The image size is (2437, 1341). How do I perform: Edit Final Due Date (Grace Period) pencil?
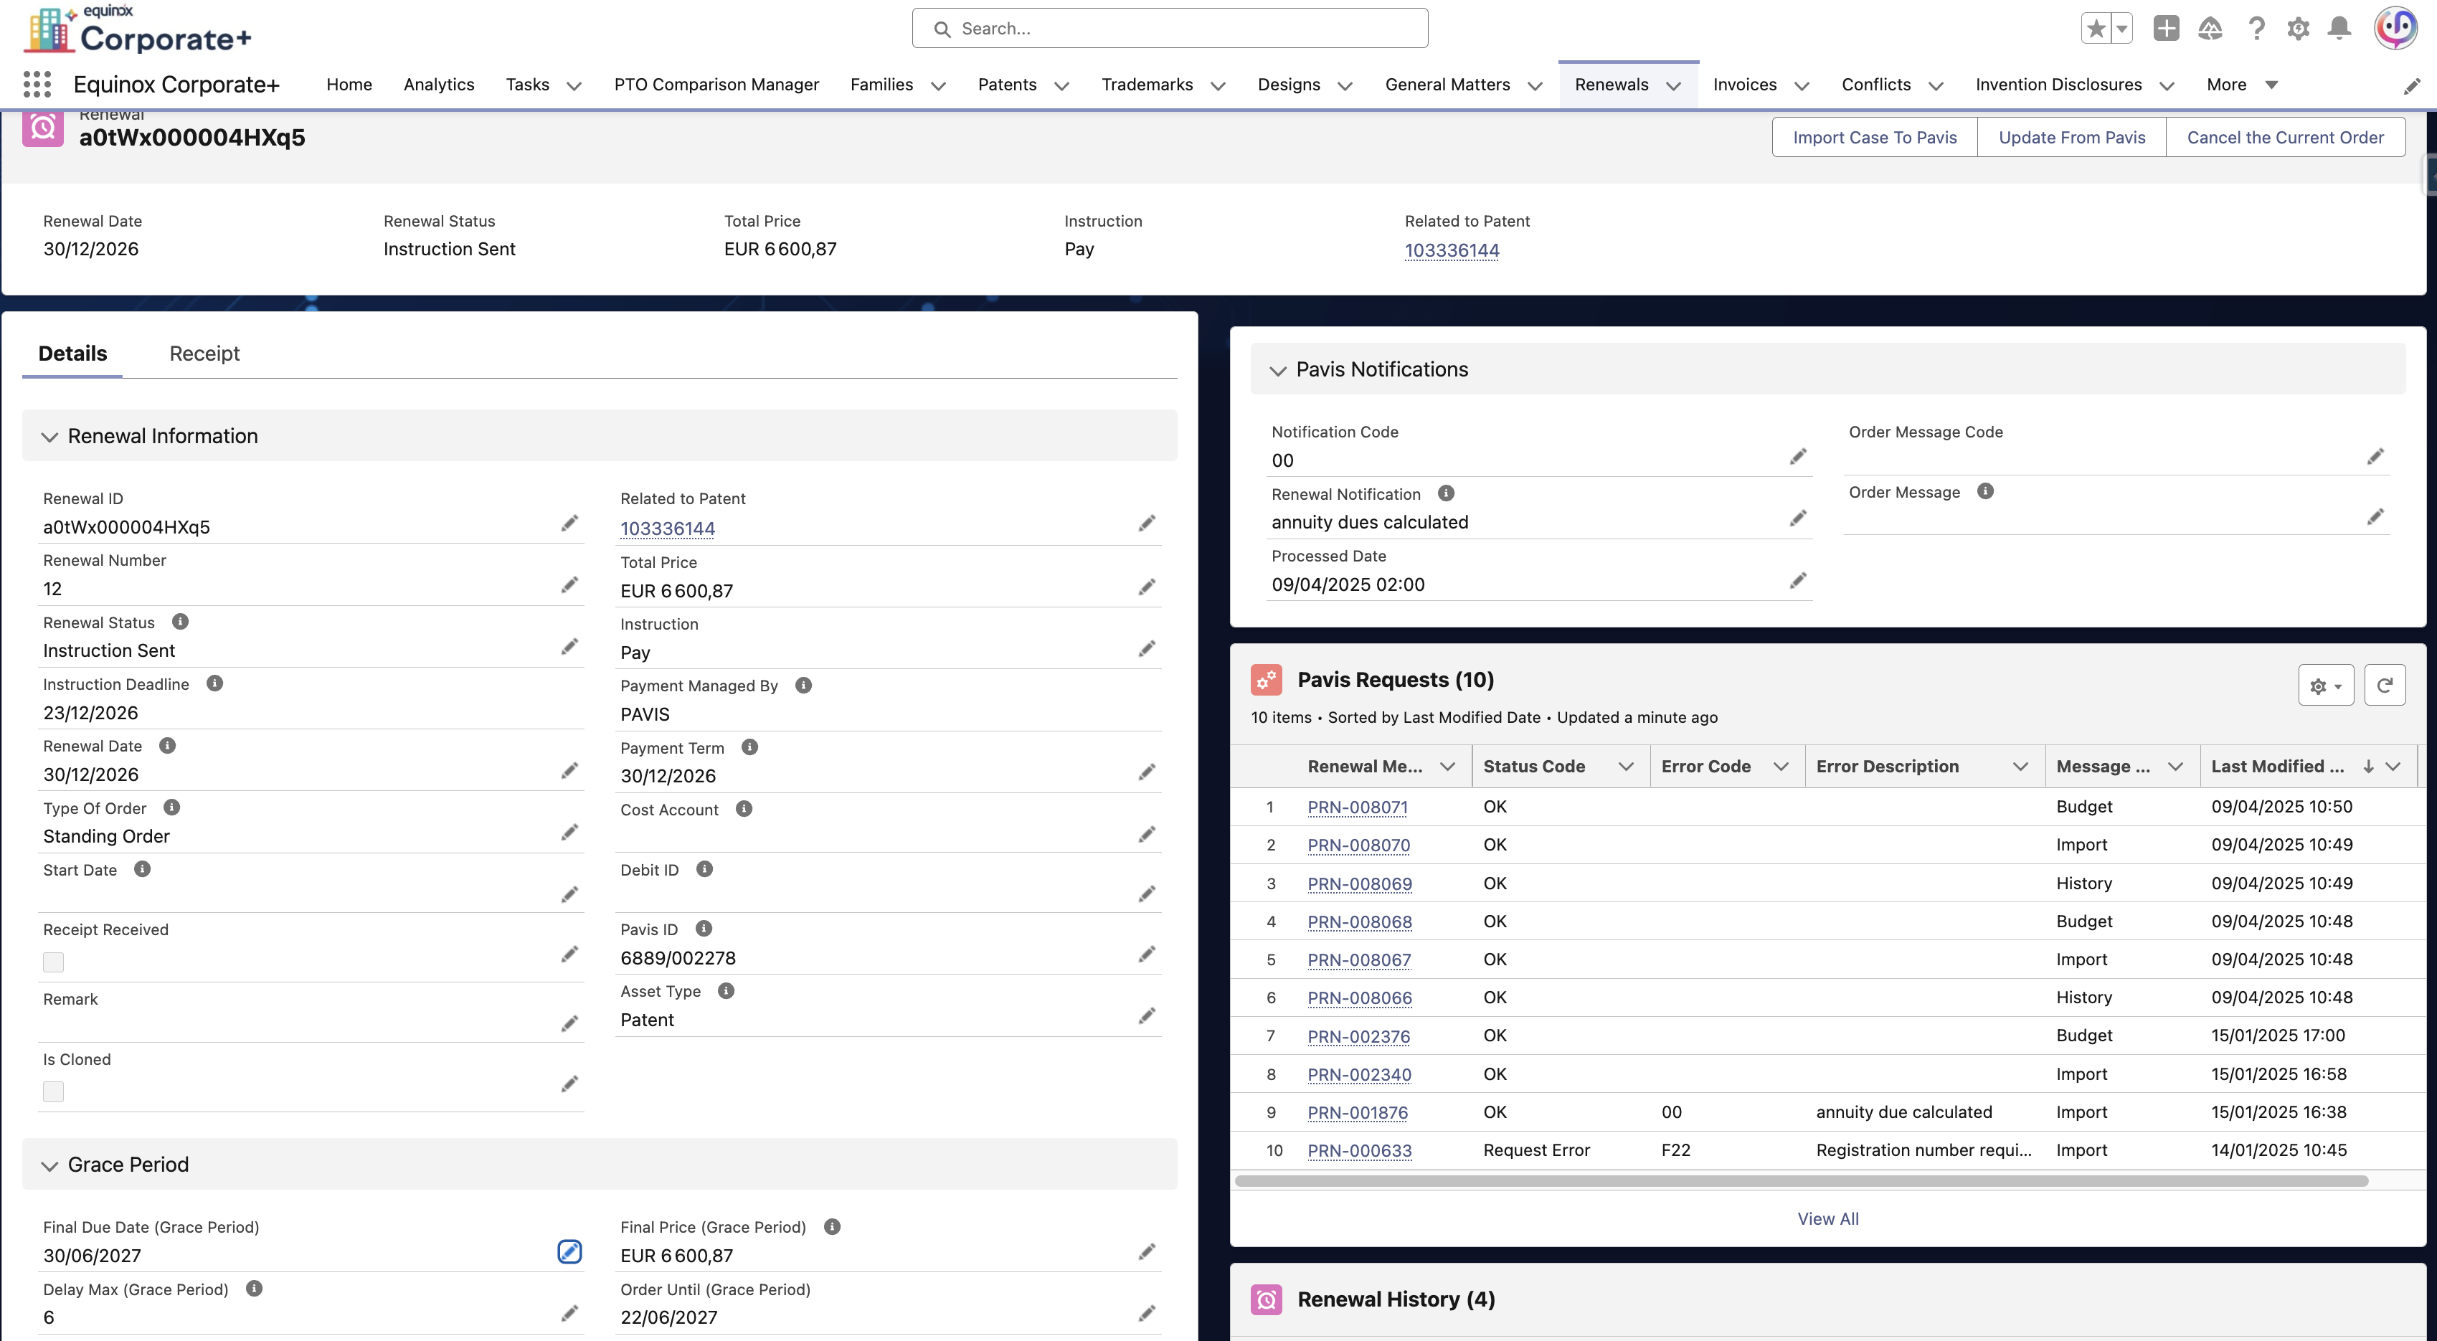(x=569, y=1252)
